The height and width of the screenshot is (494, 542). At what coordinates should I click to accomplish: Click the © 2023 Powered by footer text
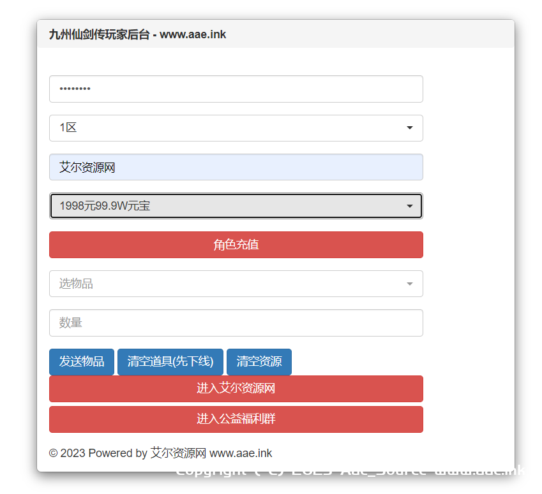98,453
